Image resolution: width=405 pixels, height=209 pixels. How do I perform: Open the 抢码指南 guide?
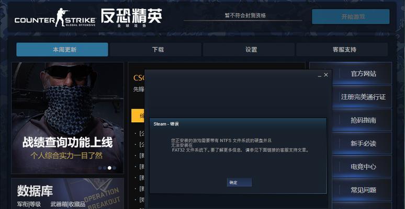[362, 120]
